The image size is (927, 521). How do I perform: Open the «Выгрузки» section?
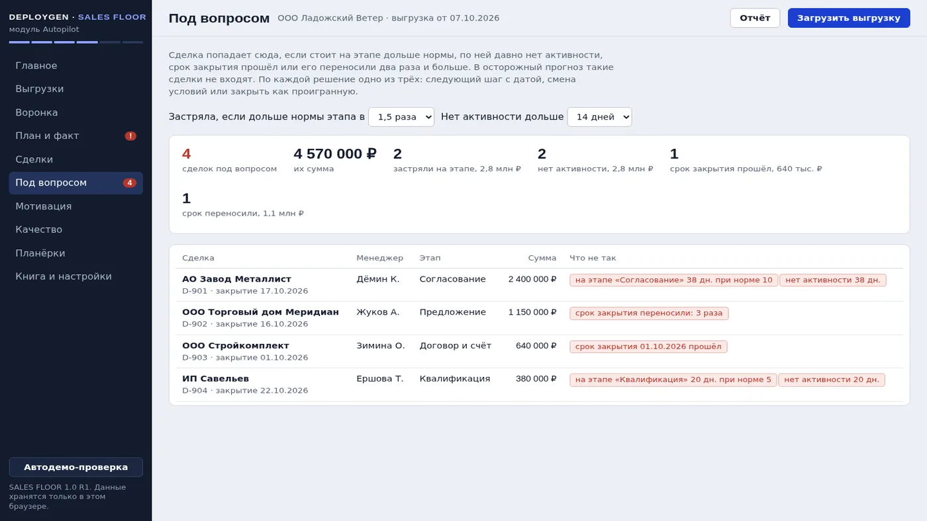click(x=76, y=89)
